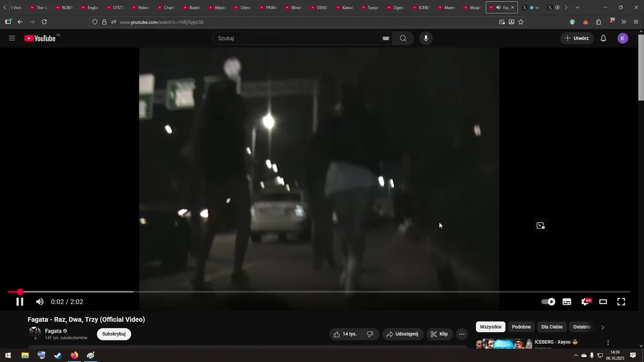The image size is (644, 362).
Task: Click the page vertical scrollbar
Action: [640, 66]
